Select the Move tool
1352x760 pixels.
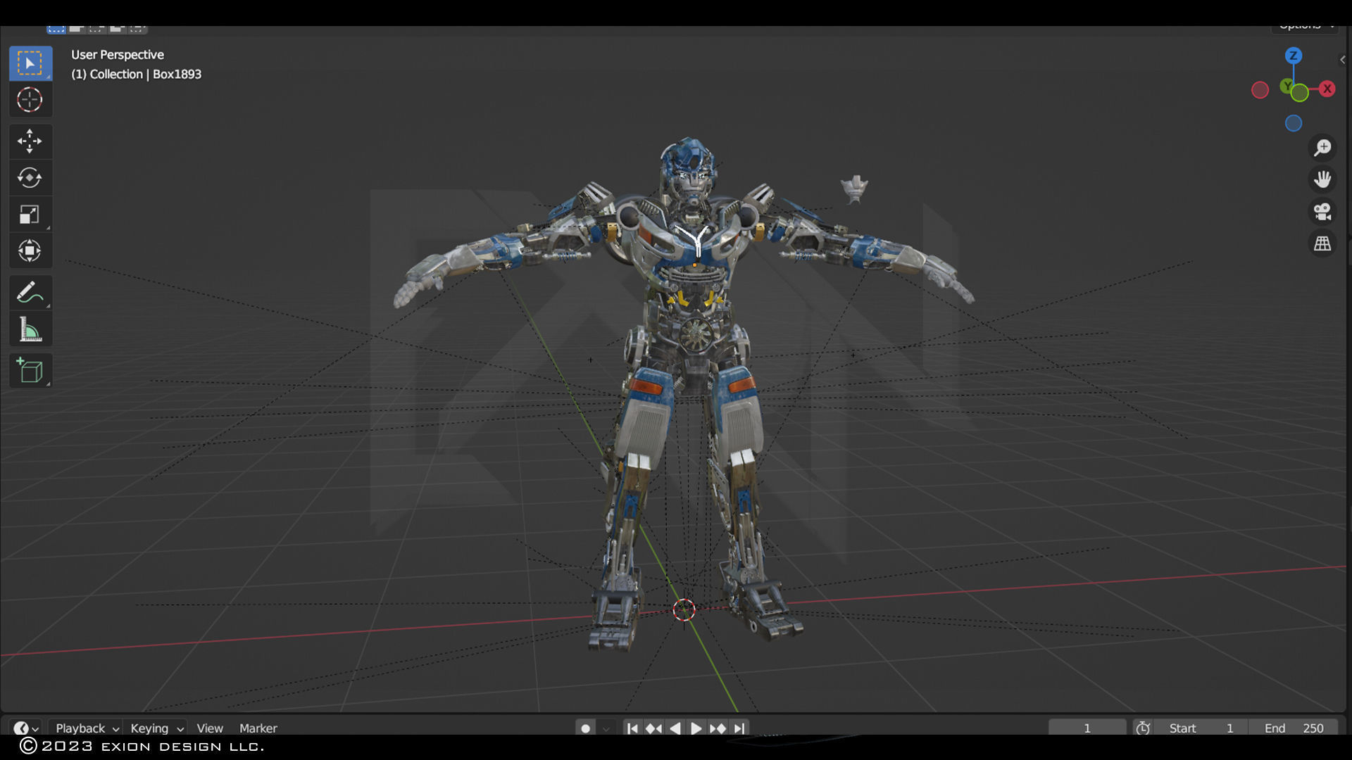30,141
